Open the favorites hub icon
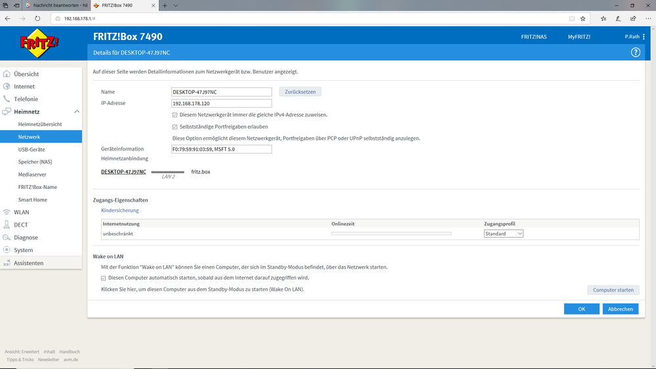 pos(603,18)
